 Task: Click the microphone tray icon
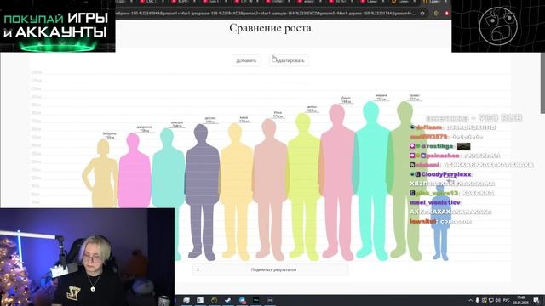pos(477,300)
